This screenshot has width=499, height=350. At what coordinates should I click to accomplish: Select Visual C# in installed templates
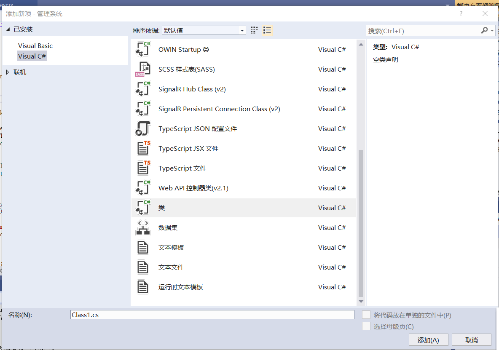(x=32, y=56)
